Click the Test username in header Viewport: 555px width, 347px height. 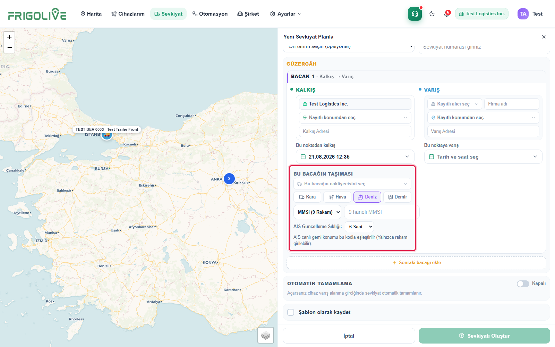pos(538,14)
